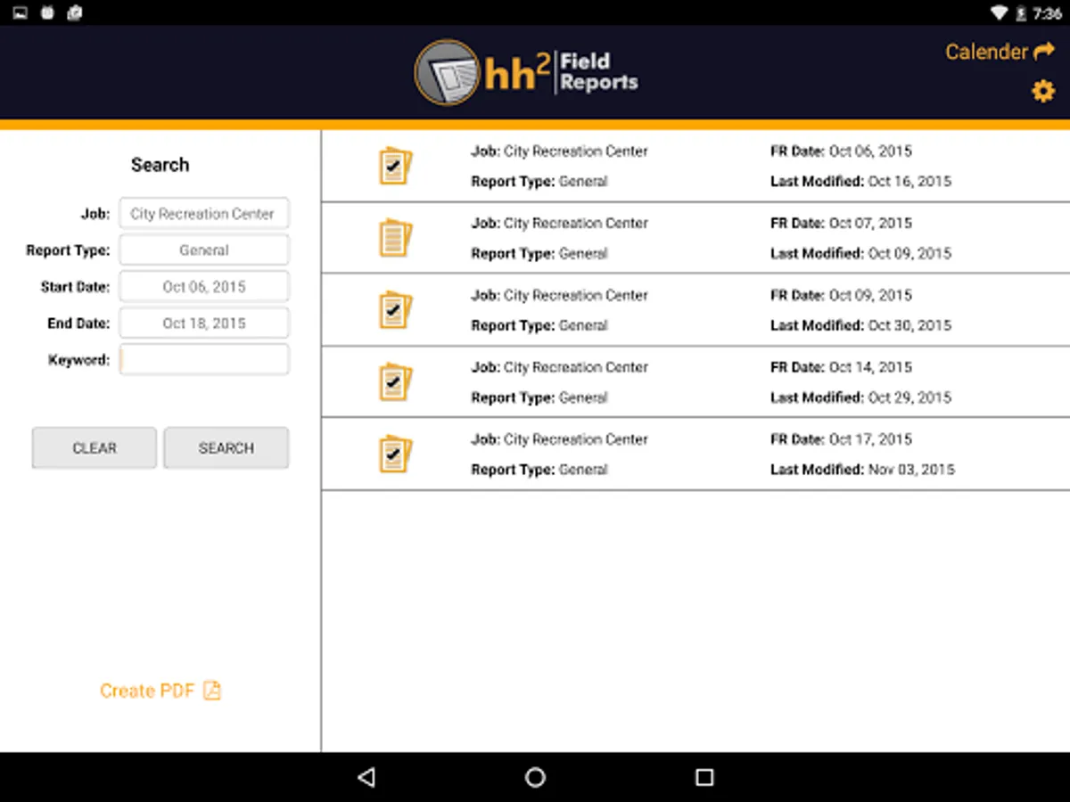Open the End Date picker

pos(204,323)
